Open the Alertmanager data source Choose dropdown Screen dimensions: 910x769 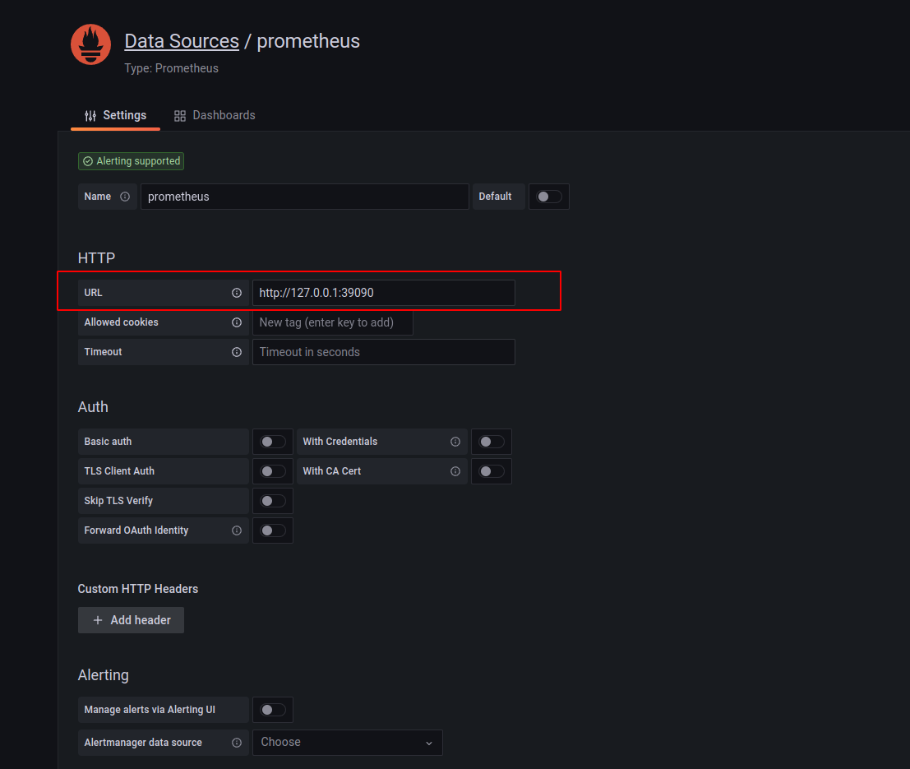click(347, 743)
